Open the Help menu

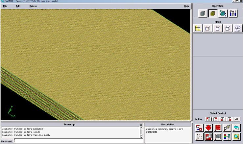pyautogui.click(x=186, y=6)
